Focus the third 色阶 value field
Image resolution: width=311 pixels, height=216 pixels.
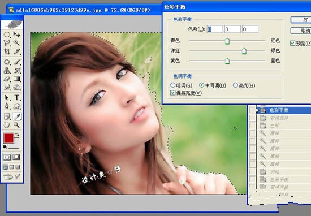pyautogui.click(x=250, y=29)
